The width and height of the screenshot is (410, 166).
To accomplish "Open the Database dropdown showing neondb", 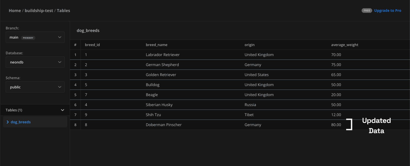I will (x=35, y=62).
